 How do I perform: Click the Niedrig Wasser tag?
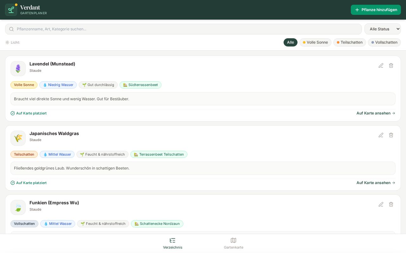pos(58,85)
